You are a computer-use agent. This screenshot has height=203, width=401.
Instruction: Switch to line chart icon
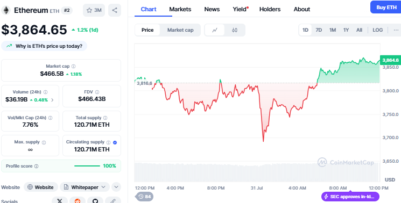(215, 30)
